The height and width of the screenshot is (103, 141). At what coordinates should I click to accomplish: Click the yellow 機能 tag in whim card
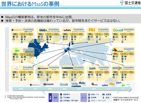[x=65, y=34]
